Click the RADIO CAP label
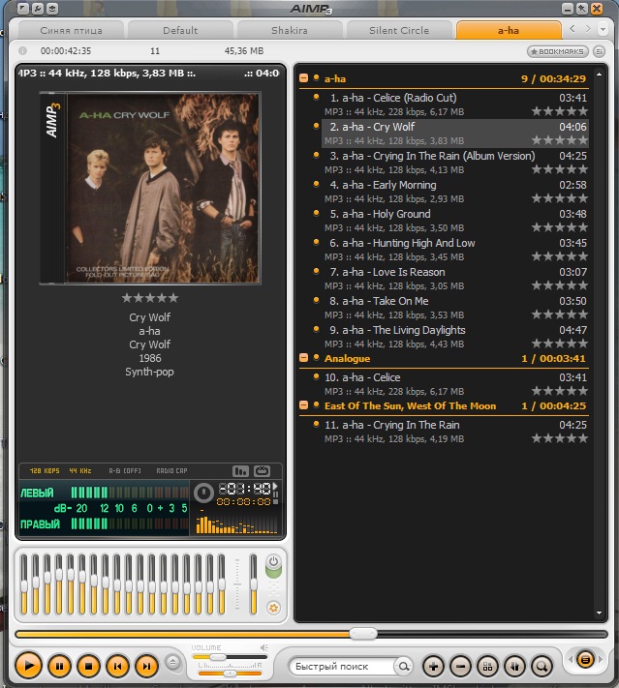This screenshot has height=688, width=619. (x=171, y=471)
